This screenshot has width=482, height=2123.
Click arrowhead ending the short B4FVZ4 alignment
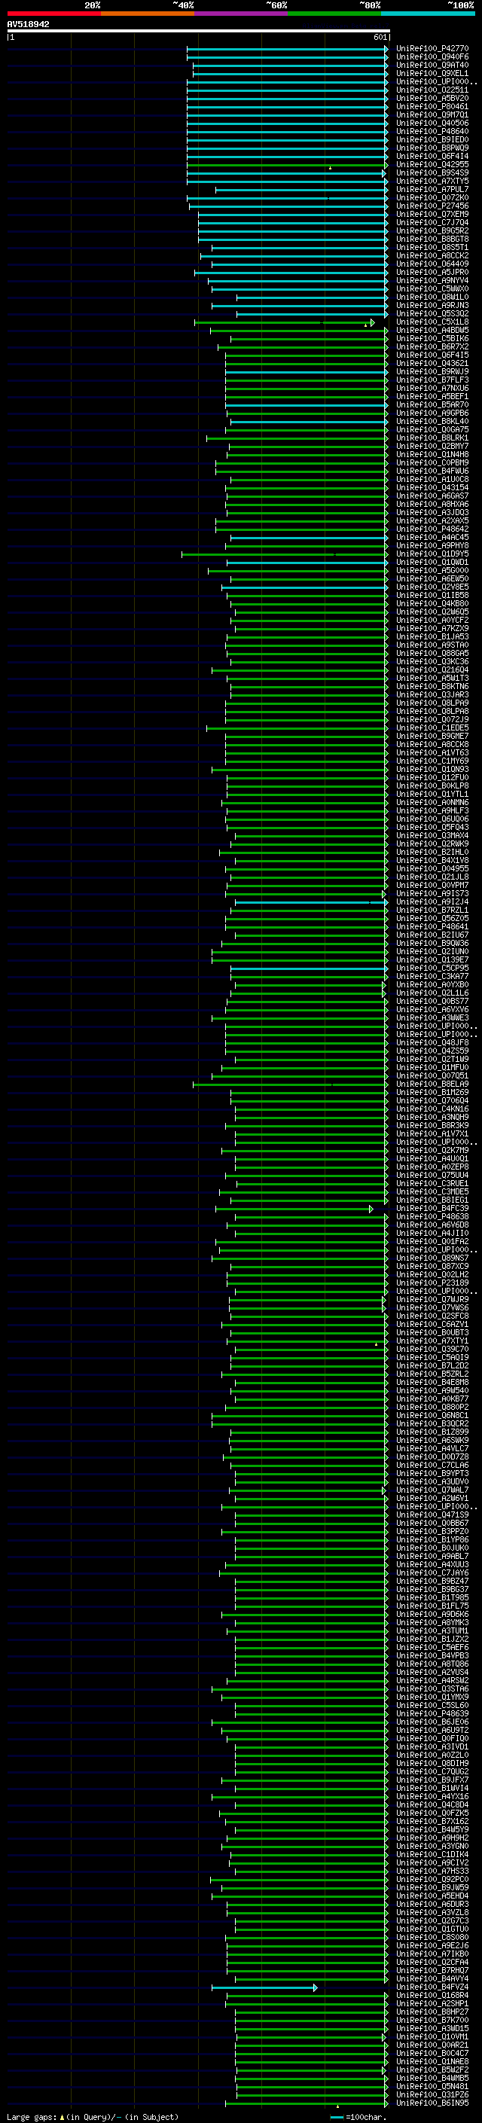pos(315,1987)
